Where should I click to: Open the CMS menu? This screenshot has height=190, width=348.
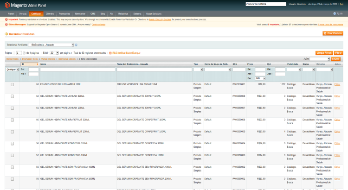93,14
